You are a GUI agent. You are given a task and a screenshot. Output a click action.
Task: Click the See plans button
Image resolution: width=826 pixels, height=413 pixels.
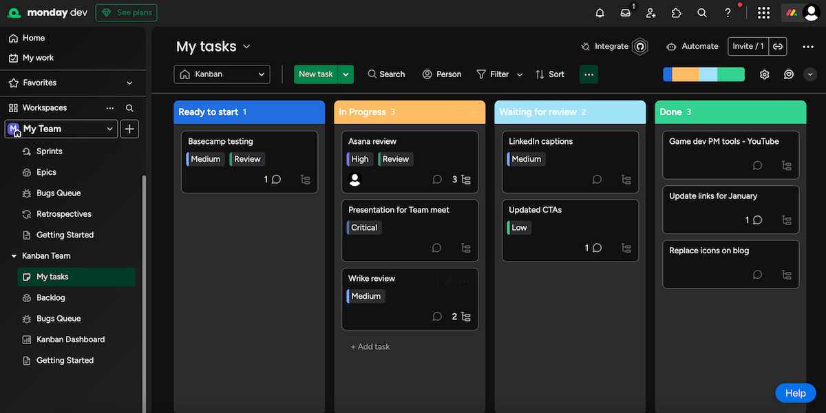pos(126,12)
